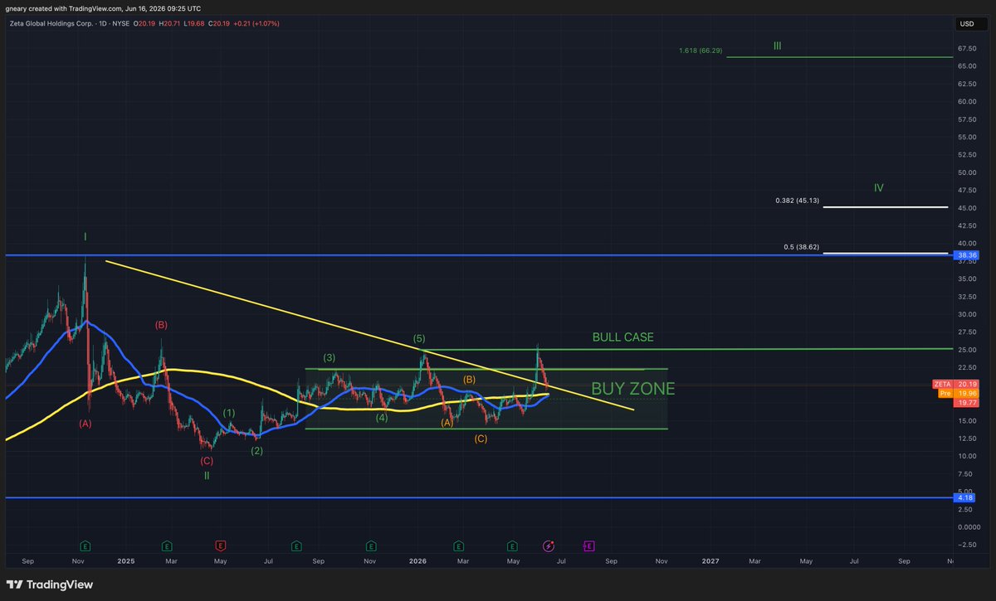Click the low value L19.68
The height and width of the screenshot is (601, 996).
click(x=195, y=23)
